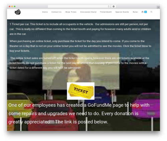Open the shopping cart icon
Image resolution: width=167 pixels, height=141 pixels.
pyautogui.click(x=142, y=12)
